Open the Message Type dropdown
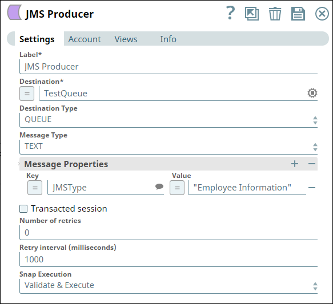The width and height of the screenshot is (333, 304). coord(168,147)
